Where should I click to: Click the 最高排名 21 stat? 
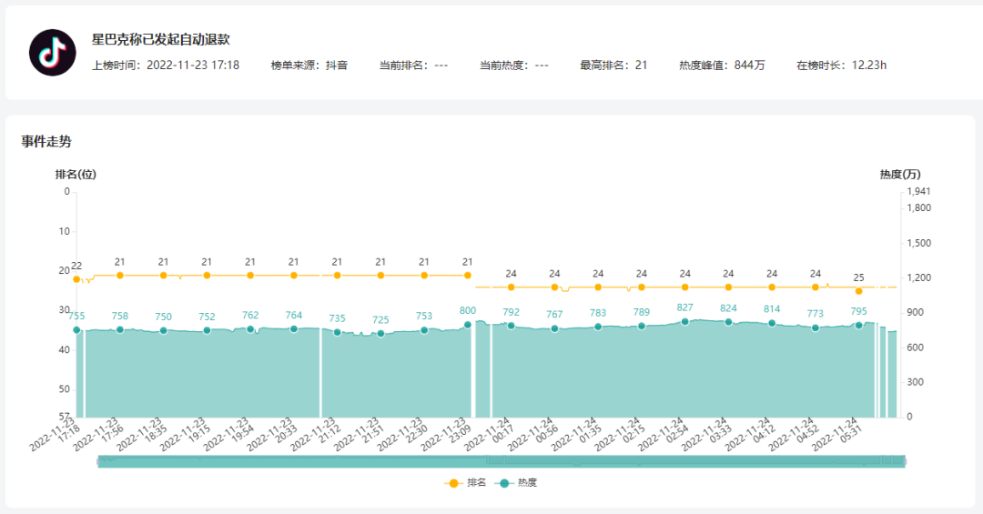613,66
